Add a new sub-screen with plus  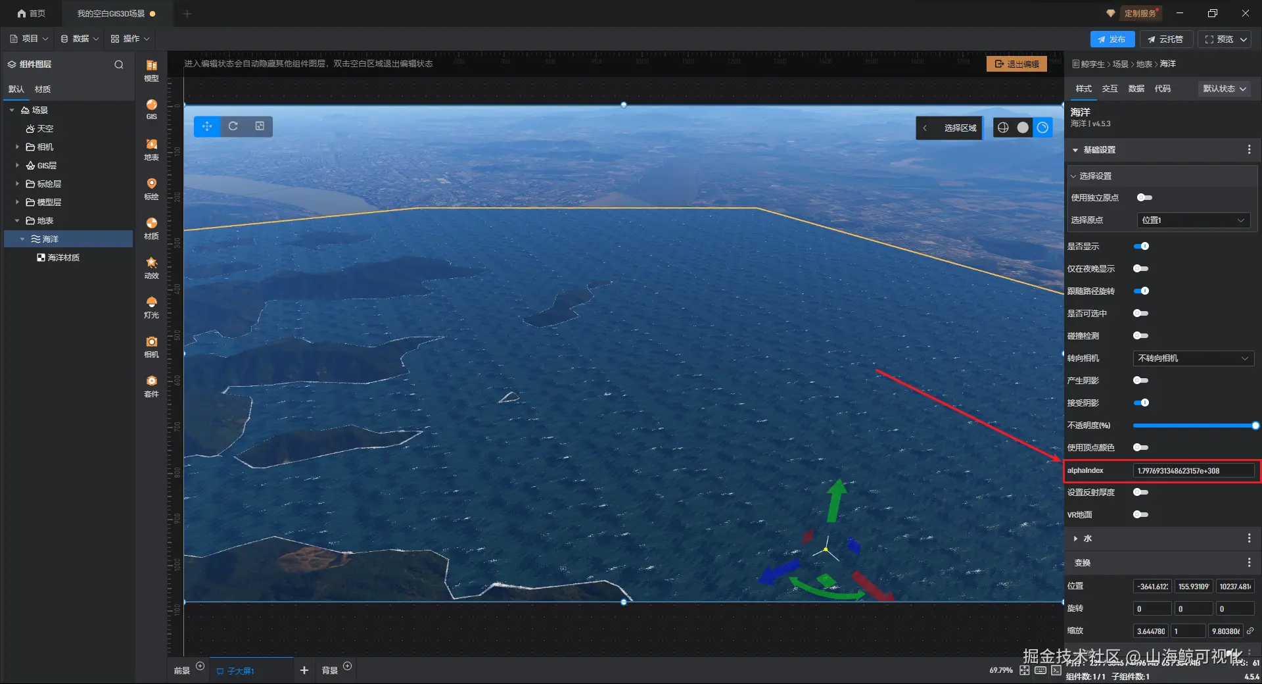tap(304, 670)
